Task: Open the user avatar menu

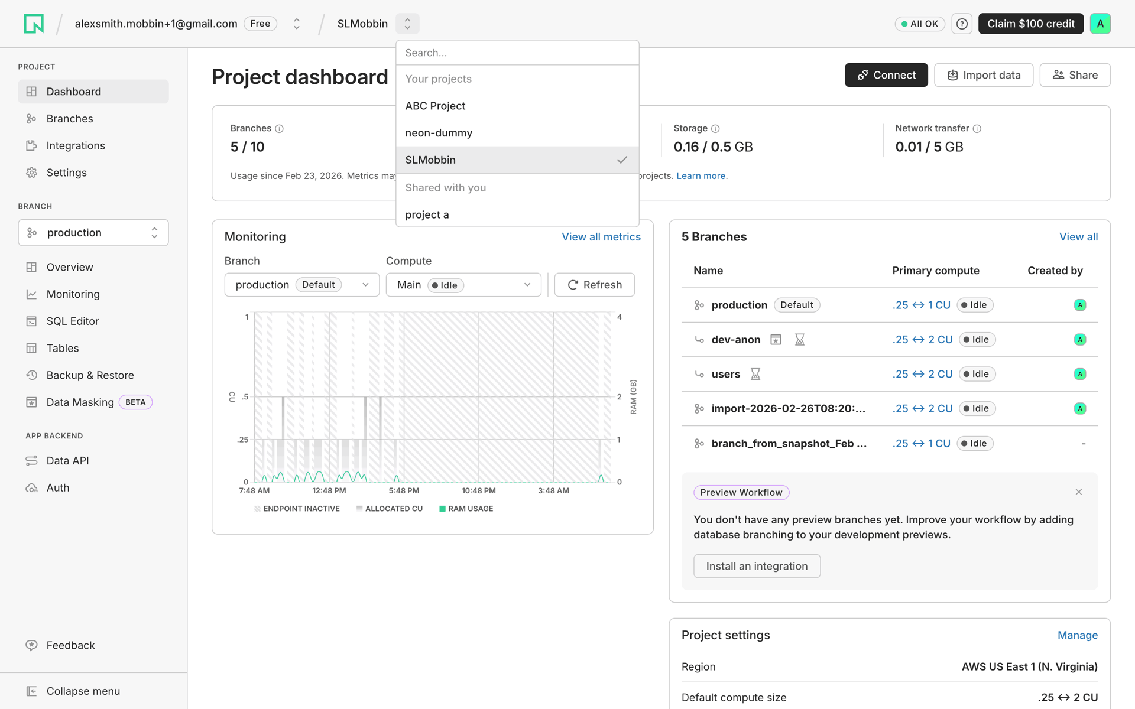Action: (1100, 24)
